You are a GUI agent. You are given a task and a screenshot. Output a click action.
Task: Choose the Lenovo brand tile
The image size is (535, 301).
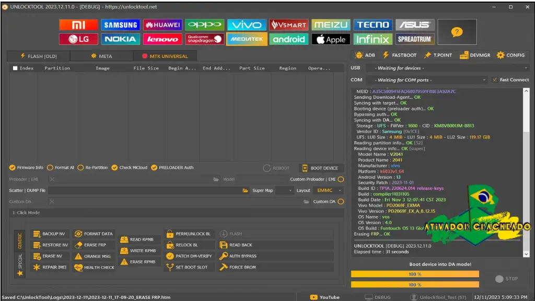point(162,39)
